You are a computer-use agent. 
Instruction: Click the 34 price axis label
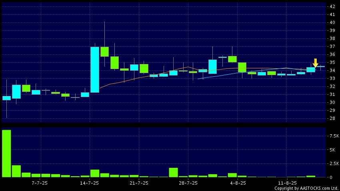[332, 70]
